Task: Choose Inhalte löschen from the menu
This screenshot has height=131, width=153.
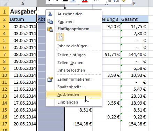Action: tap(74, 70)
